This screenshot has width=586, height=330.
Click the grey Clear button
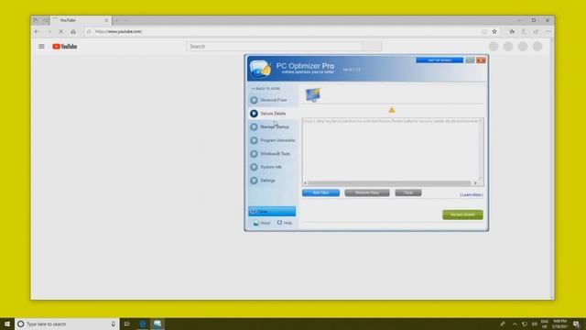coord(408,192)
